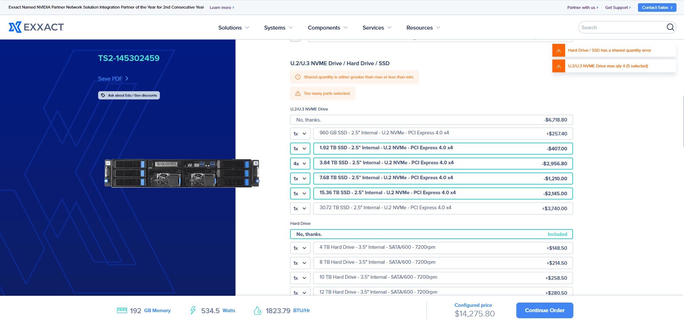Click triangle warning icon beside Too many parts
The height and width of the screenshot is (325, 684).
pos(298,93)
